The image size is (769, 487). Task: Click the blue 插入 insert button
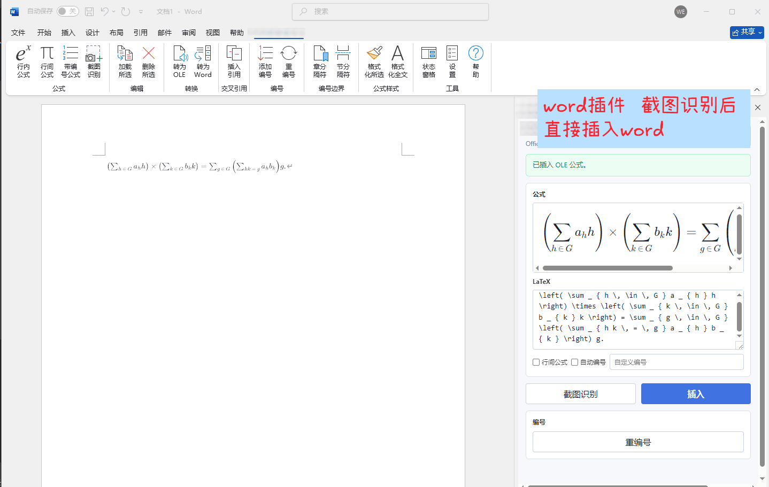click(696, 394)
